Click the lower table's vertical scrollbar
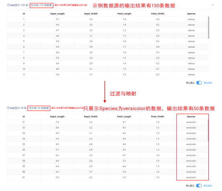222x191 pixels. coord(208,130)
